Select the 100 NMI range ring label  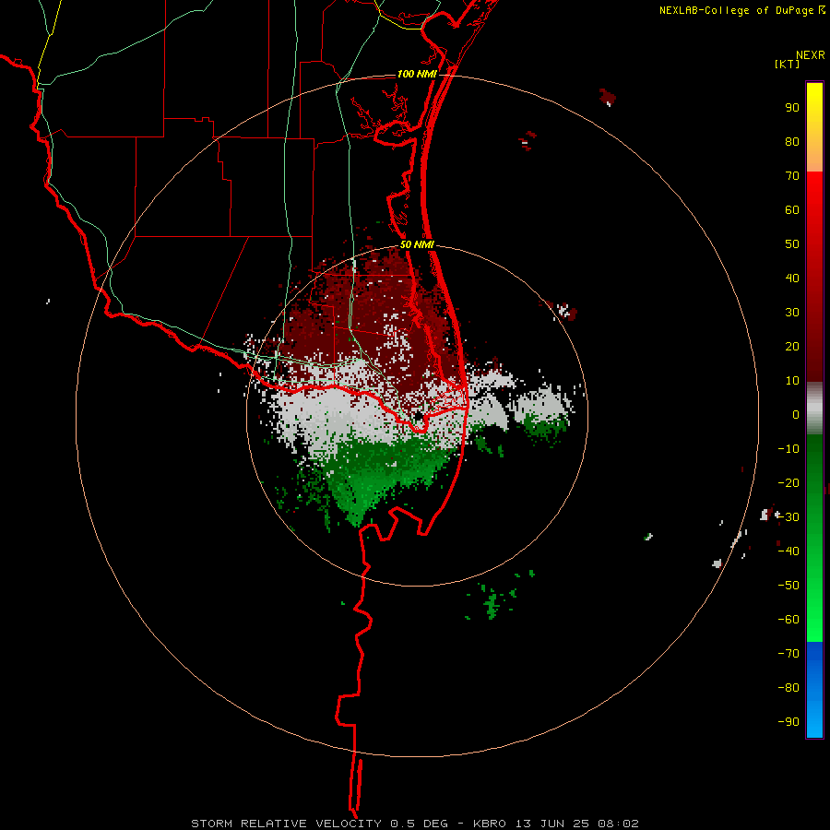[417, 74]
